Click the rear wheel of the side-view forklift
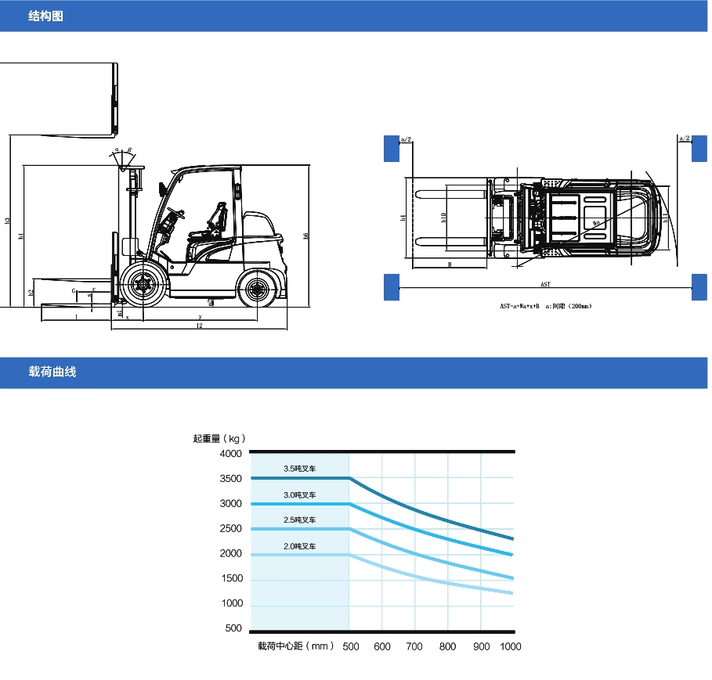712x680 pixels. click(257, 290)
